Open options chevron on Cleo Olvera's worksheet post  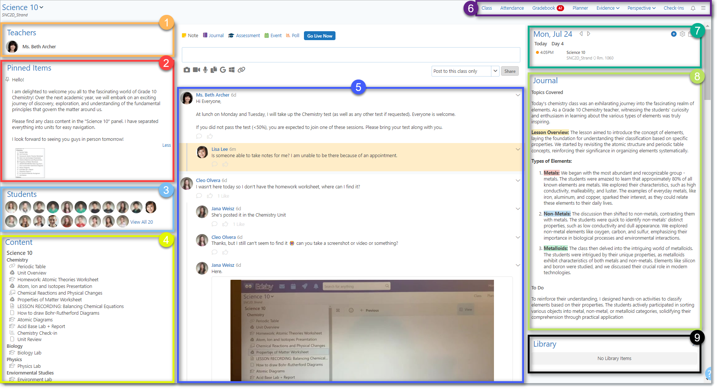click(x=518, y=181)
